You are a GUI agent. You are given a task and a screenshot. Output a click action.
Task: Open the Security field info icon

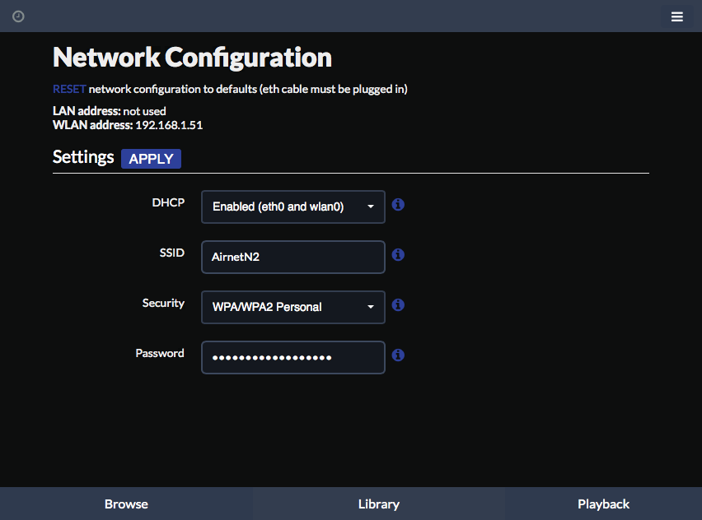[x=398, y=305]
